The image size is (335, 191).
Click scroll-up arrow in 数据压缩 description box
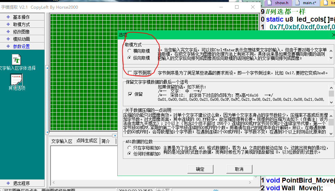pos(331,116)
